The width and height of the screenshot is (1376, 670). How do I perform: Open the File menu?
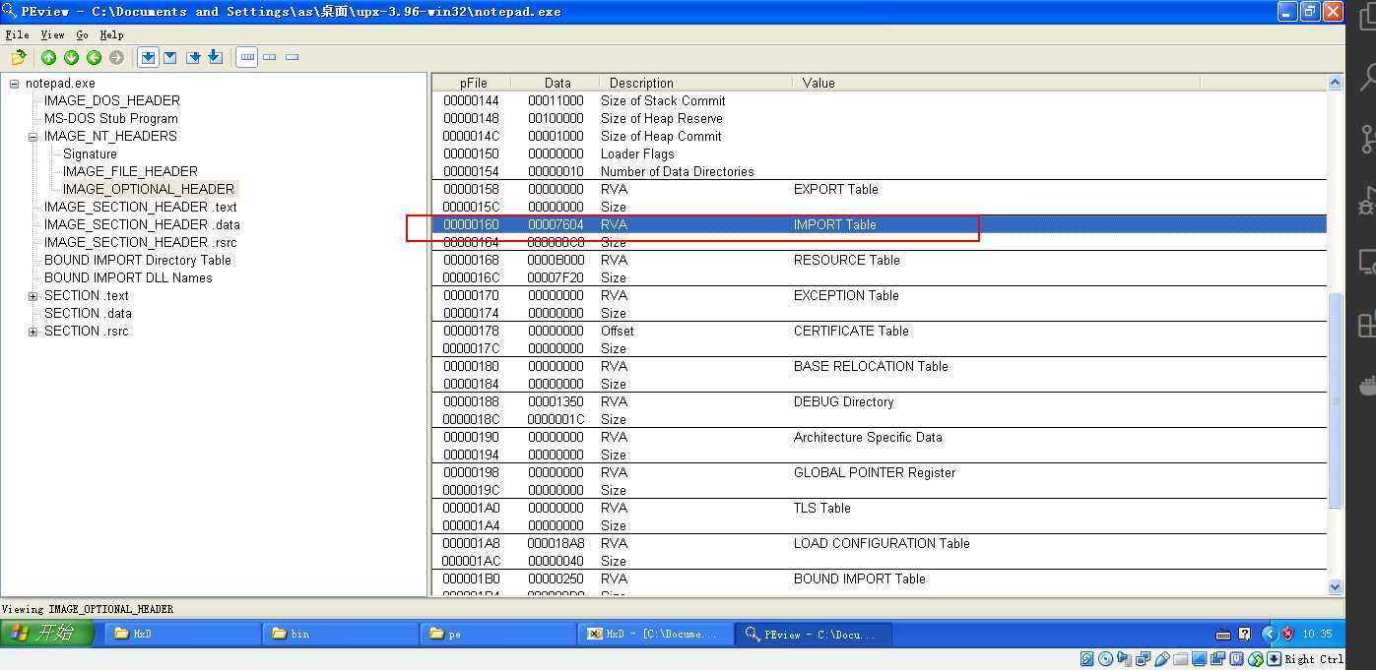pos(17,34)
